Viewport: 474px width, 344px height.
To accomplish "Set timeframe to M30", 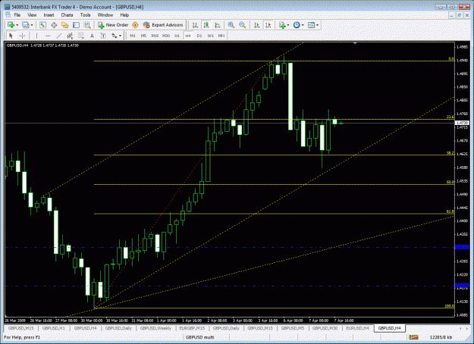I will coord(166,36).
